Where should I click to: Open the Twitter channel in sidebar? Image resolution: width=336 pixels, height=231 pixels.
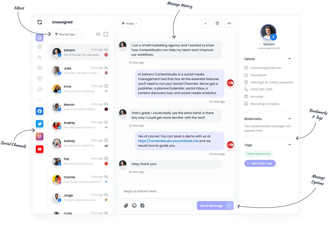(40, 124)
